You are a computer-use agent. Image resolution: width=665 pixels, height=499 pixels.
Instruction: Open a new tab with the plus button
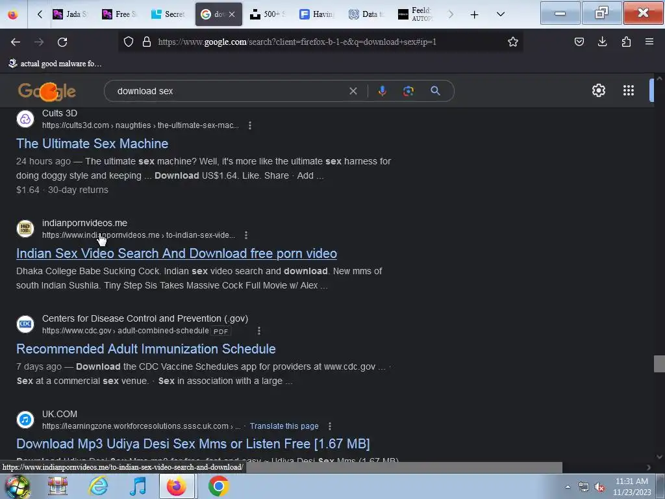[x=474, y=14]
